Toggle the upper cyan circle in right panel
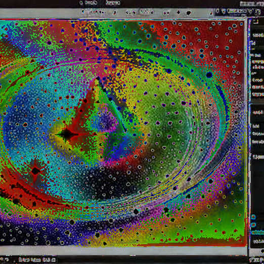The image size is (264, 264). (253, 217)
